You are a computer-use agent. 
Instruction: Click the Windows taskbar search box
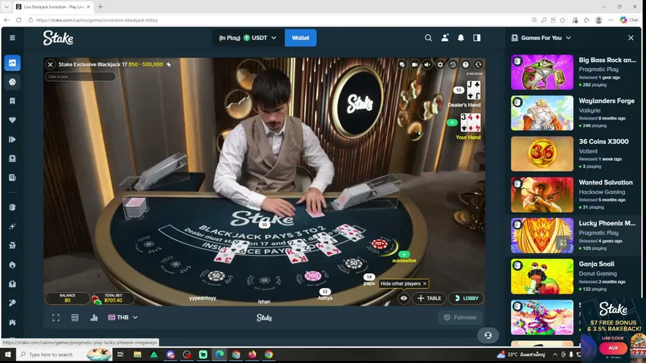[65, 355]
